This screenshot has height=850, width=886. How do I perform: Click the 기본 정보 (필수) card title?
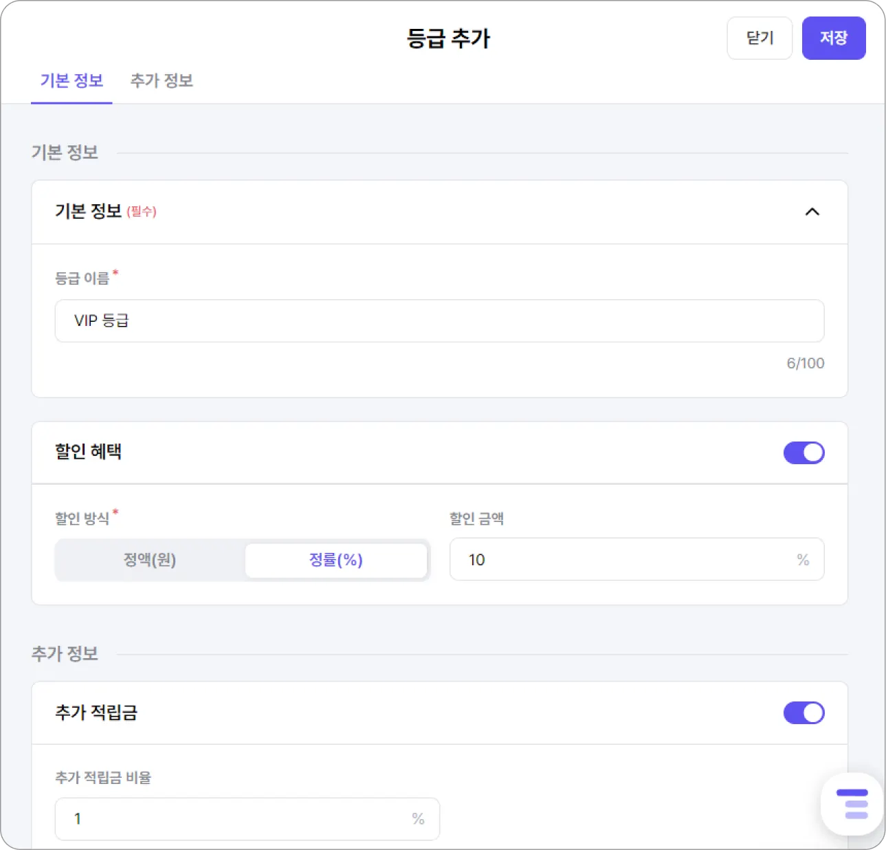click(x=105, y=211)
